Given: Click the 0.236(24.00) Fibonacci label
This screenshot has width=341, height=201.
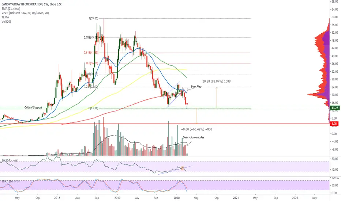Looking at the screenshot, I should 91,87.
